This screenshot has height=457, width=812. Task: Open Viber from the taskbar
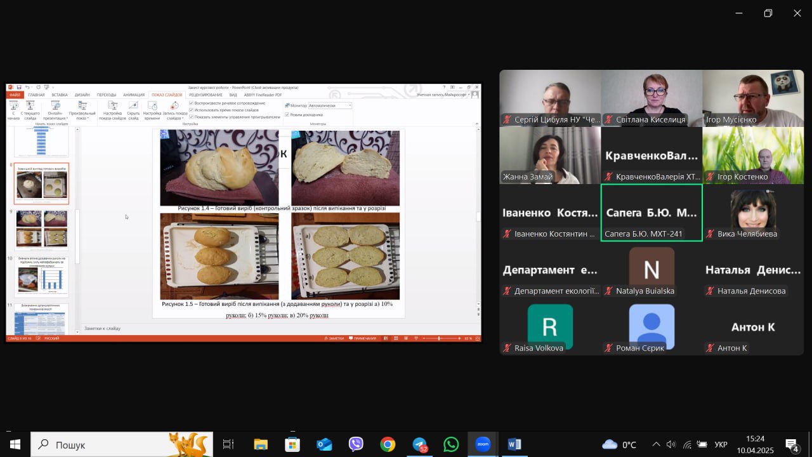pos(356,444)
